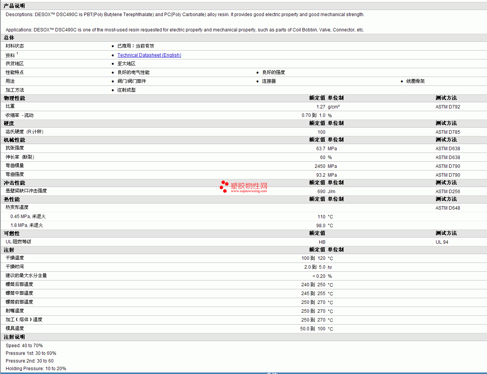Select the "弯曲模量" row label
Image resolution: width=487 pixels, height=374 pixels.
[15, 166]
